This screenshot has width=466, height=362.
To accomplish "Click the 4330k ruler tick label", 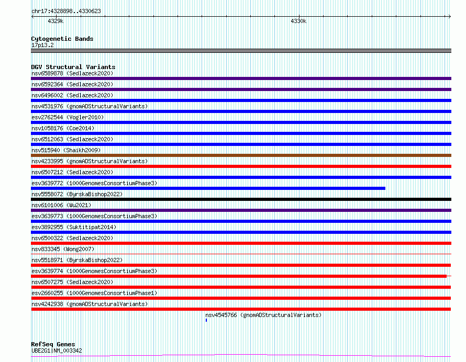I will click(x=298, y=21).
